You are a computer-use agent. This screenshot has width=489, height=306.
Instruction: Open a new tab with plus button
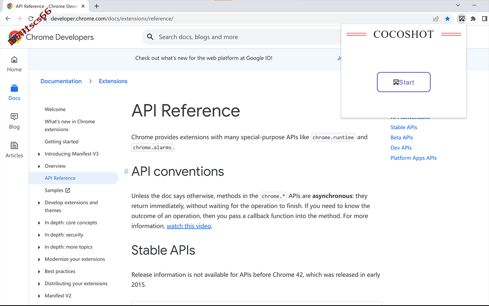pyautogui.click(x=97, y=6)
